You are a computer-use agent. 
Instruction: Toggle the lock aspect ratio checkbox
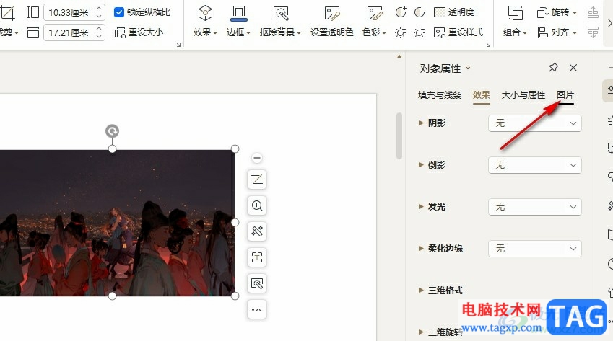[119, 12]
